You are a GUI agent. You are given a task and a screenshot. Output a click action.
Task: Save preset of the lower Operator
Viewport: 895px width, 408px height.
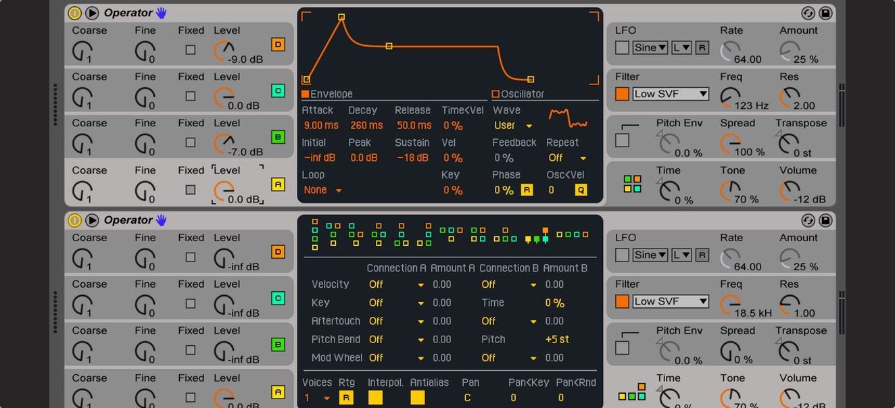[x=825, y=220]
